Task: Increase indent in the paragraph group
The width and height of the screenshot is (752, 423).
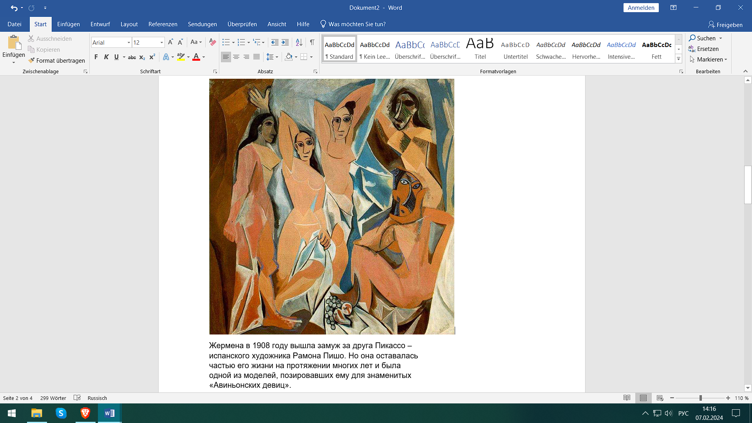Action: tap(286, 42)
